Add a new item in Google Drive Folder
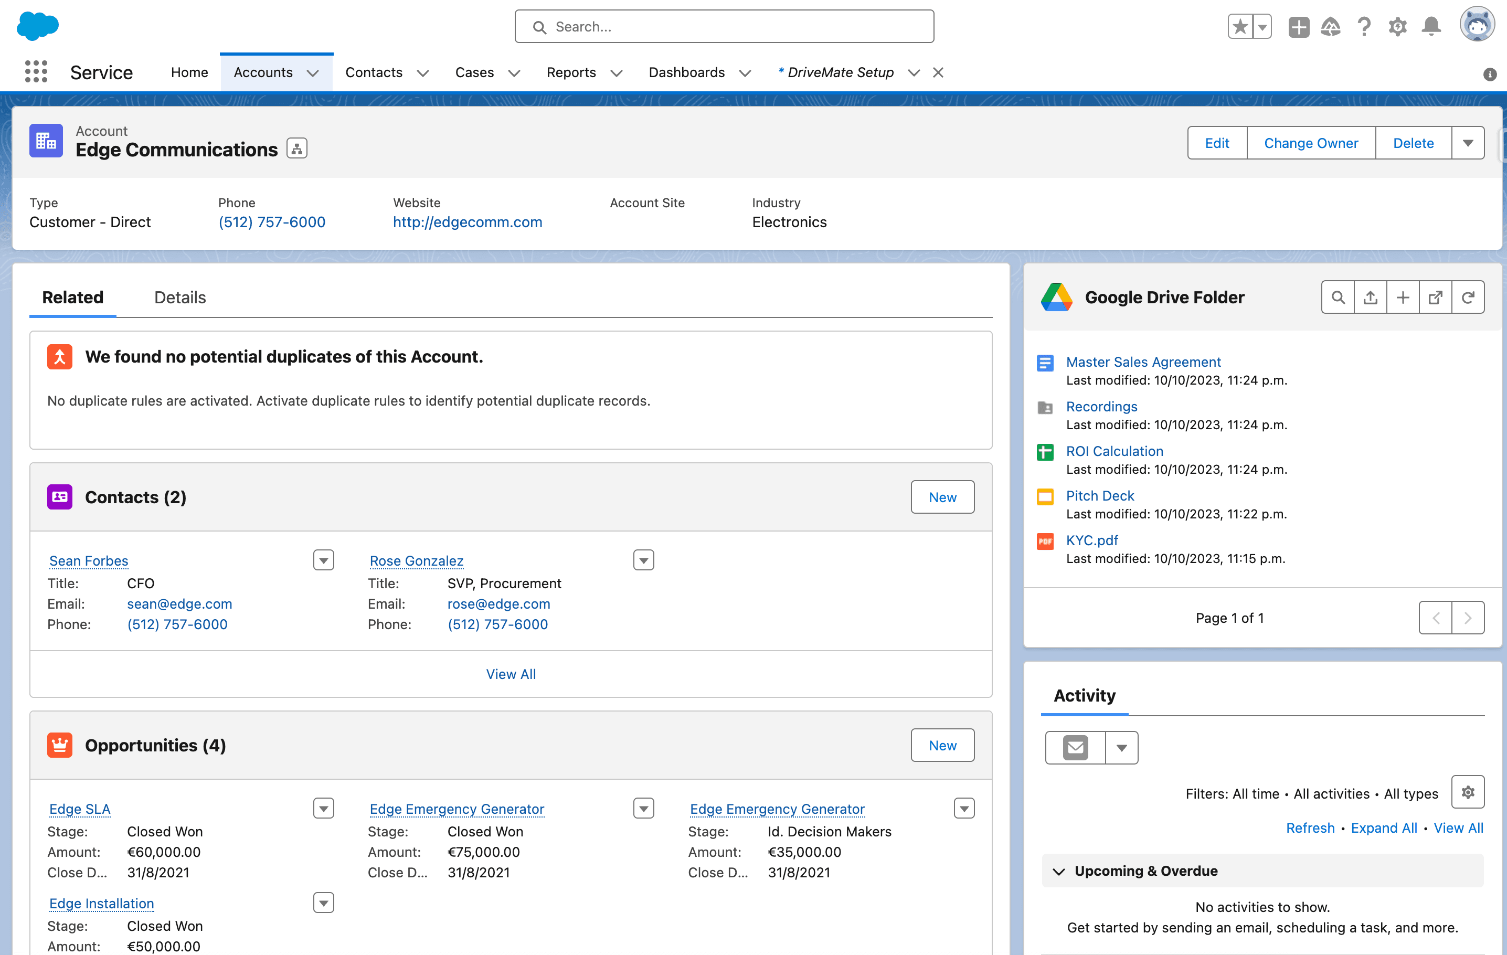Image resolution: width=1507 pixels, height=955 pixels. [1403, 298]
